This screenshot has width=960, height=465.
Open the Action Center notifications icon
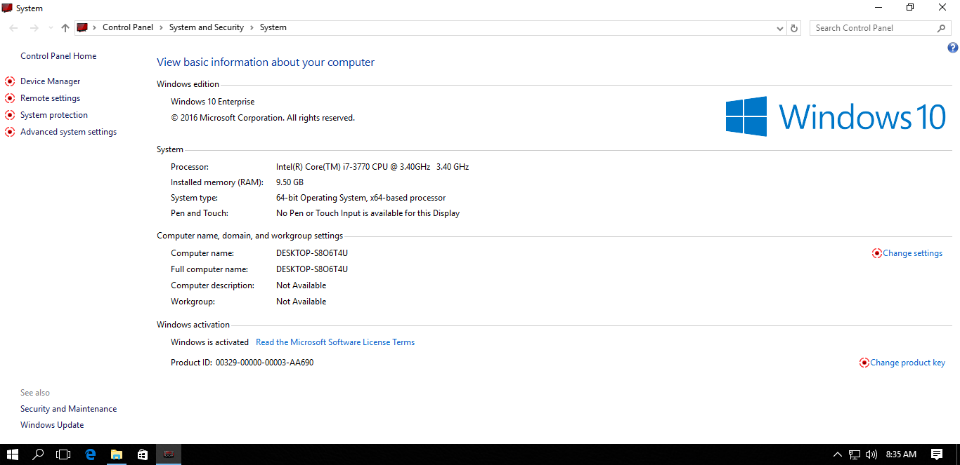(x=936, y=454)
